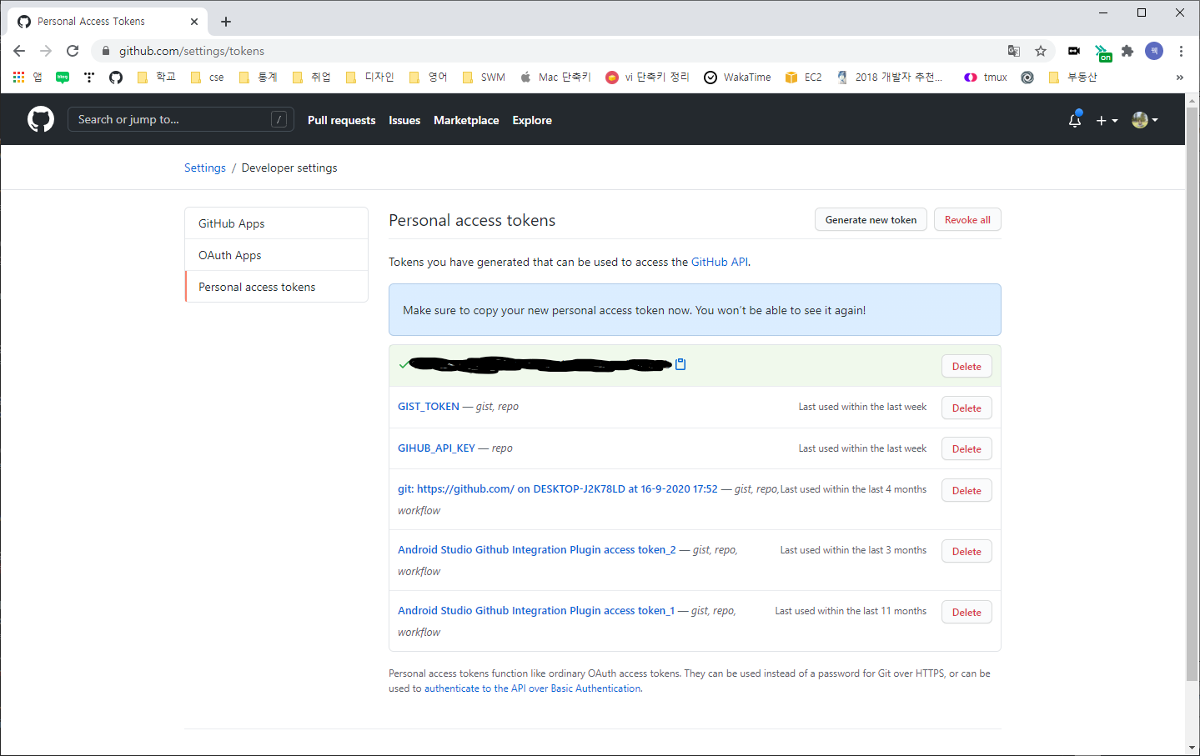
Task: Open the 취업 bookmark folder
Action: tap(312, 77)
